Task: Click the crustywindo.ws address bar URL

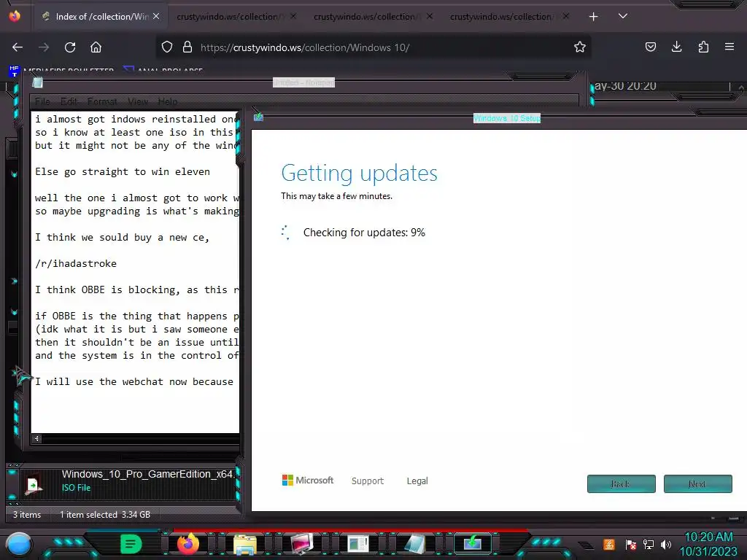Action: point(305,47)
